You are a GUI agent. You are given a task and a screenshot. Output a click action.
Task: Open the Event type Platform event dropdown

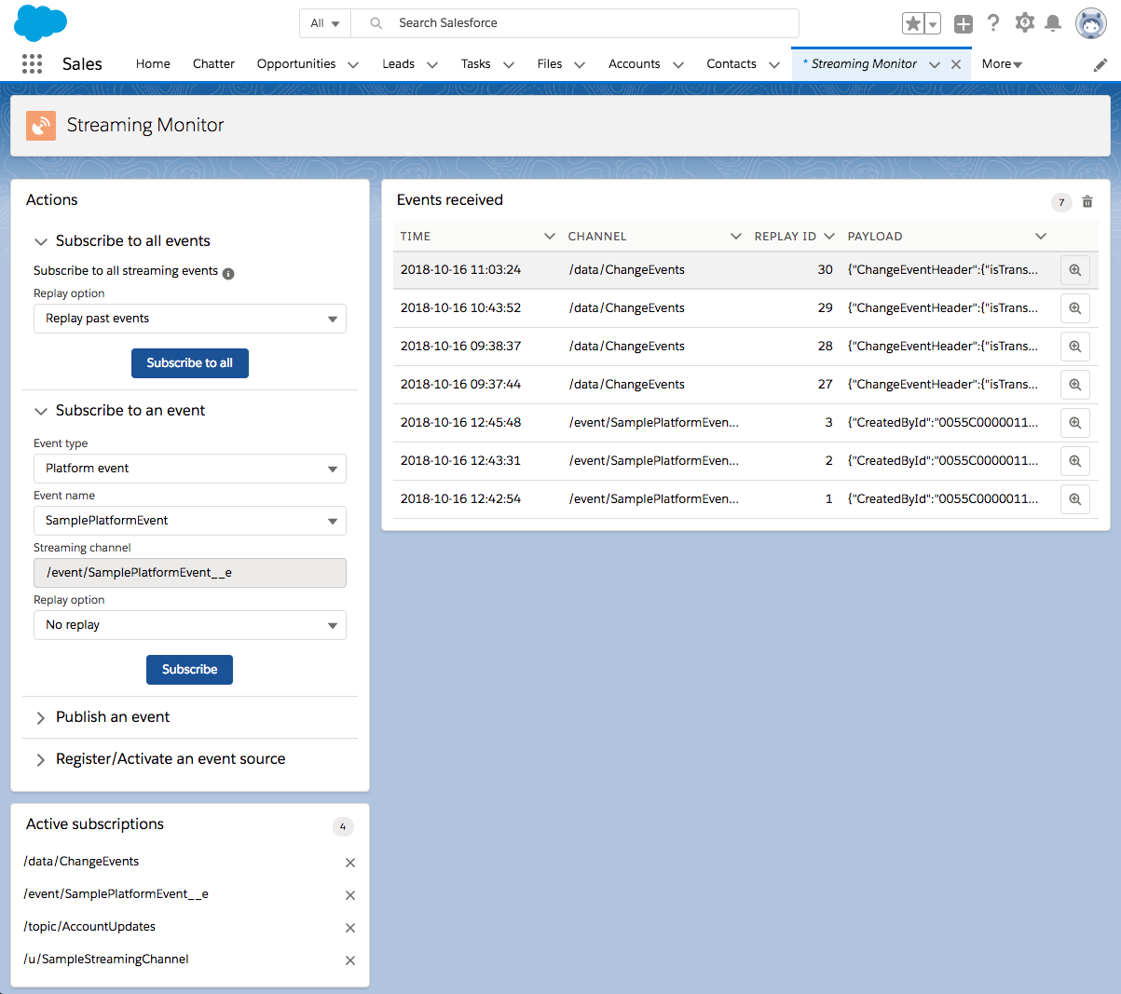pyautogui.click(x=190, y=469)
